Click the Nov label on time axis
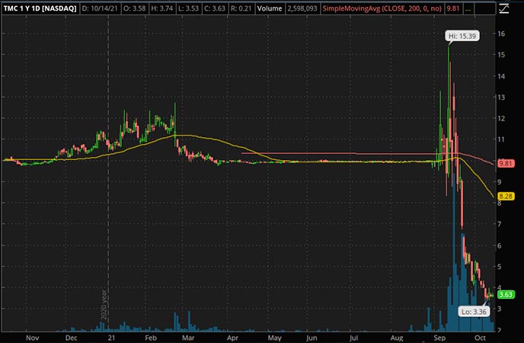 [x=32, y=338]
